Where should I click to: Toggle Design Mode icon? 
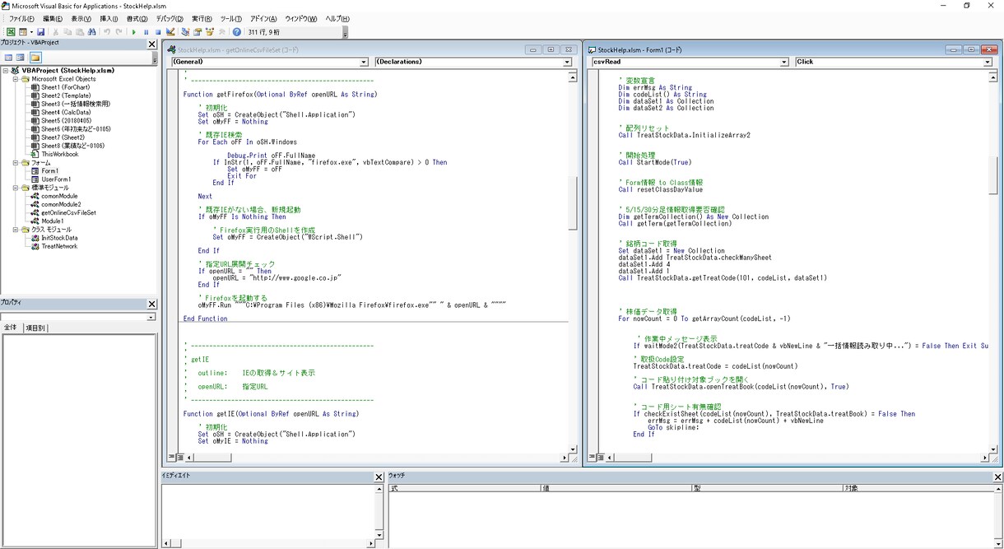click(x=170, y=32)
